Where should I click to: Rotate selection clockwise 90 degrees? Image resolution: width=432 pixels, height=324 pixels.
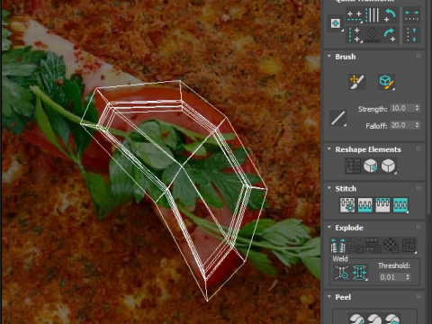coord(390,35)
